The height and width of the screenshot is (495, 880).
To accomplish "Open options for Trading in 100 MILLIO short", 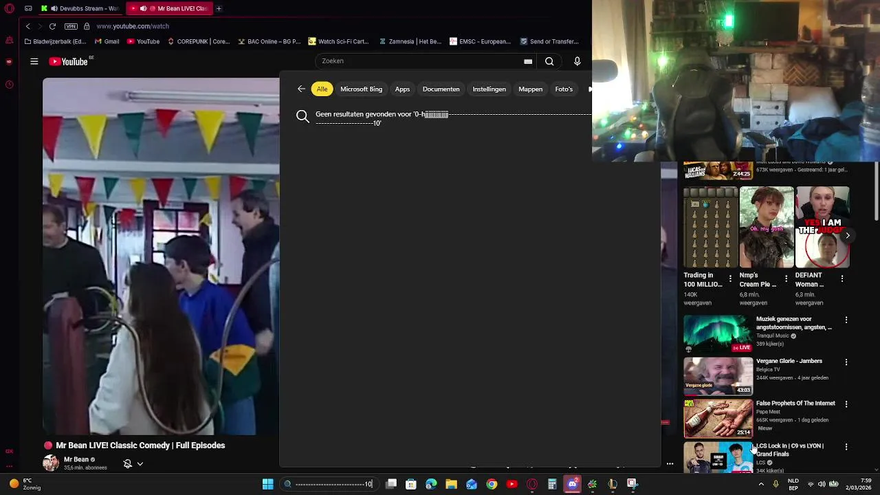I will click(730, 278).
